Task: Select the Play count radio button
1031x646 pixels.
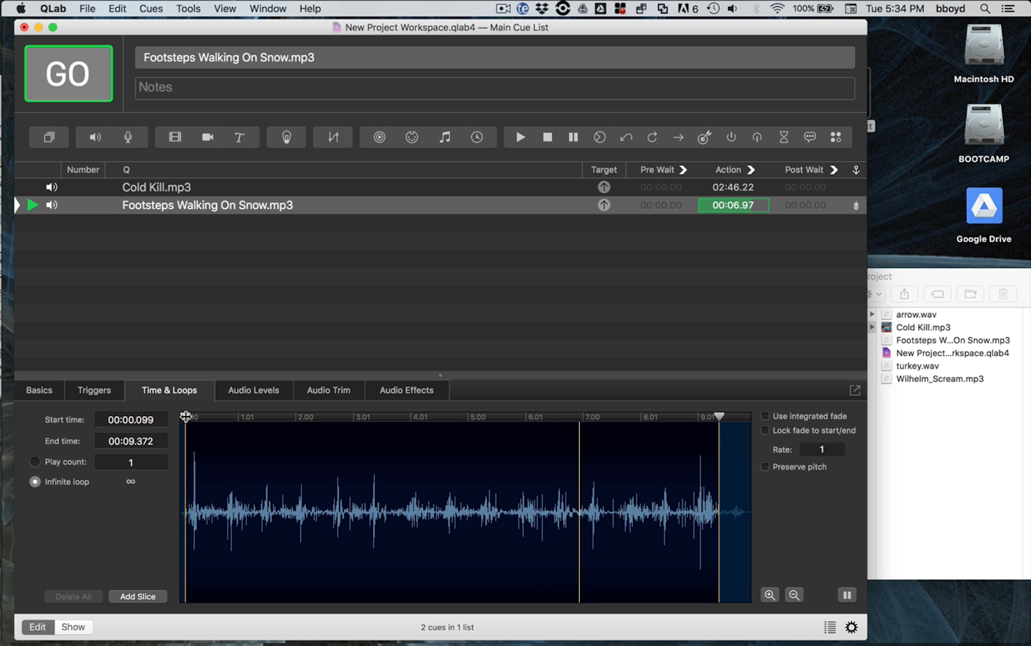Action: pos(35,462)
